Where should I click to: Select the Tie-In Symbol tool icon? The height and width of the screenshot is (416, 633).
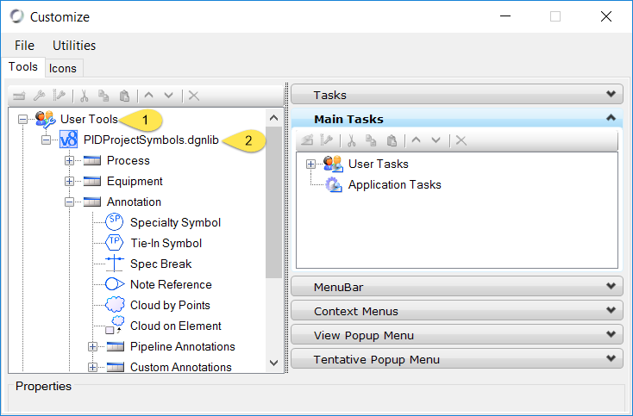114,242
